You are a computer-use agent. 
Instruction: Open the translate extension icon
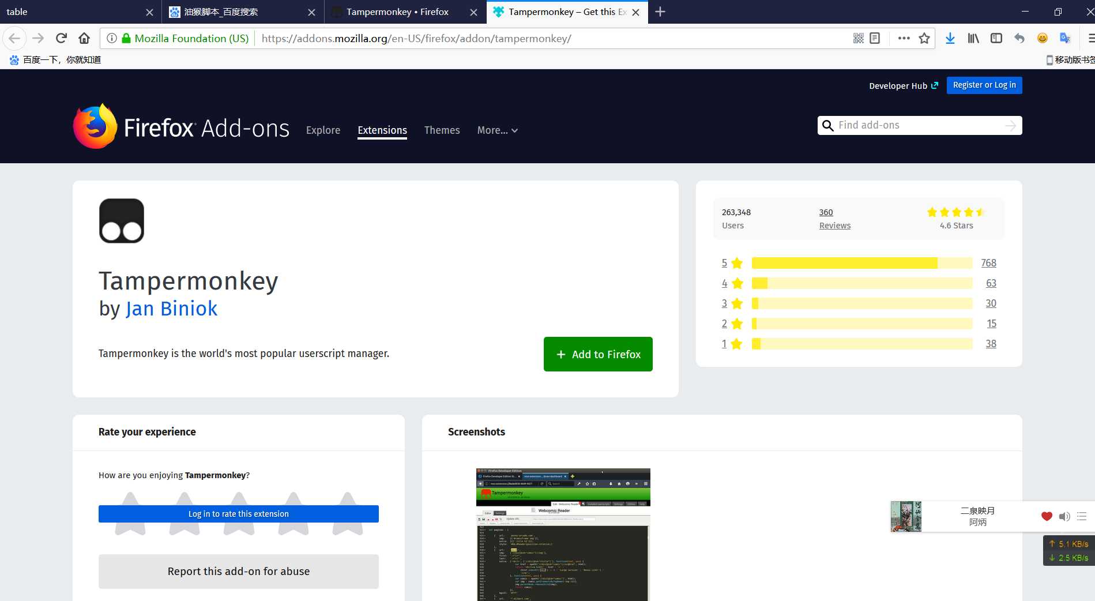[1065, 39]
